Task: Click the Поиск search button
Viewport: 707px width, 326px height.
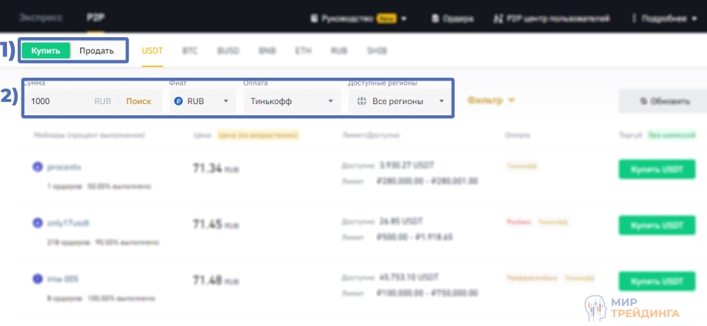Action: (x=138, y=101)
